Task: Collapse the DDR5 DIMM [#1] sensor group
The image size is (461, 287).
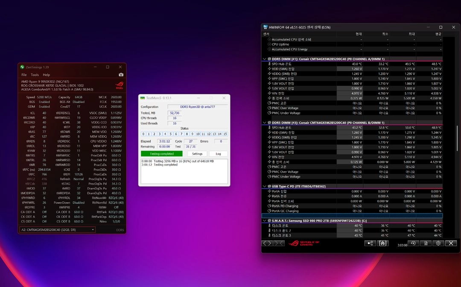Action: coord(265,59)
